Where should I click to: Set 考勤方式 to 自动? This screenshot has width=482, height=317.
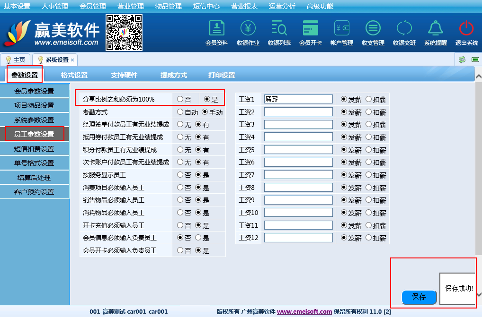pyautogui.click(x=180, y=112)
